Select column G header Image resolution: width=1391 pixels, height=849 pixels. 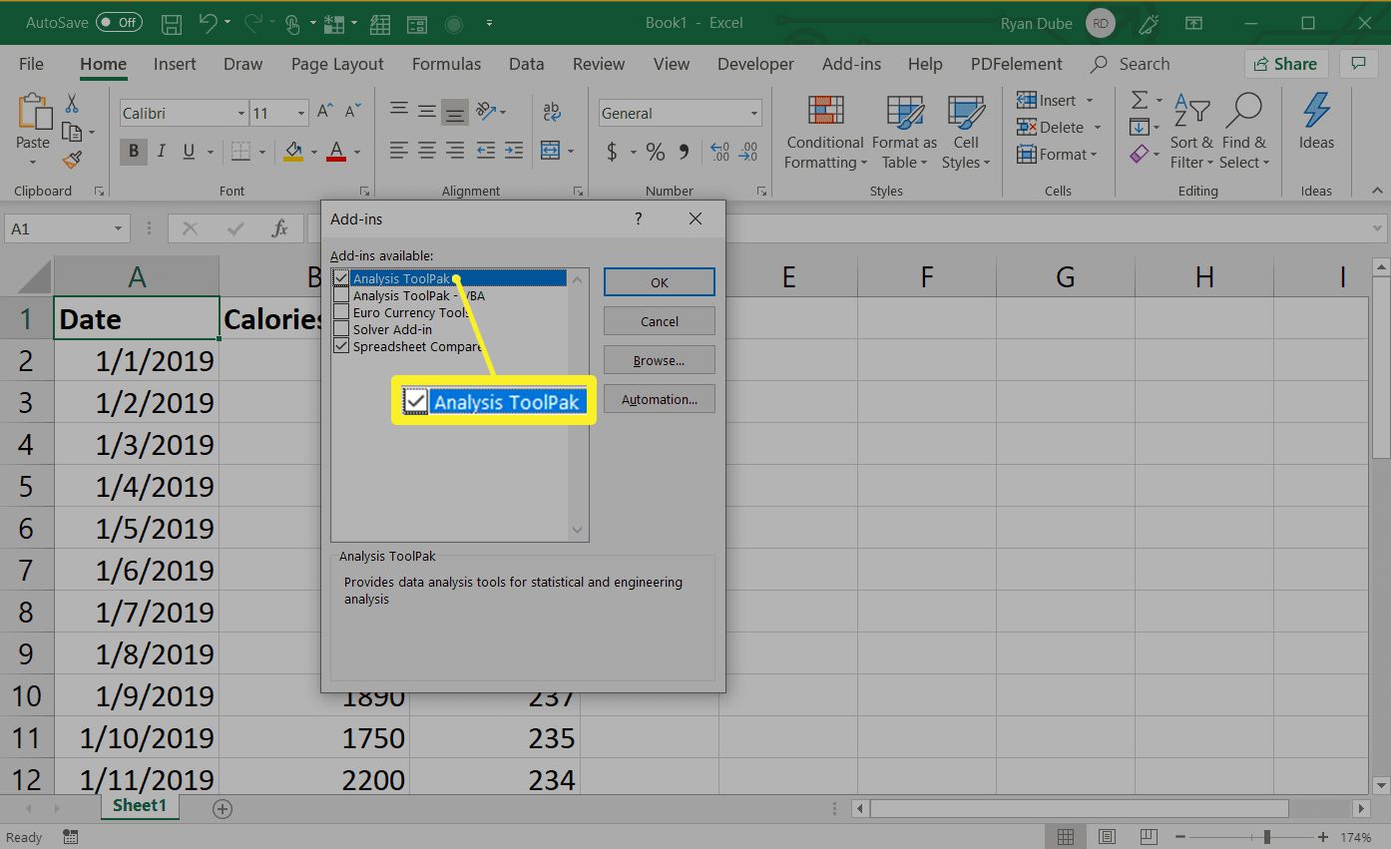click(1066, 277)
